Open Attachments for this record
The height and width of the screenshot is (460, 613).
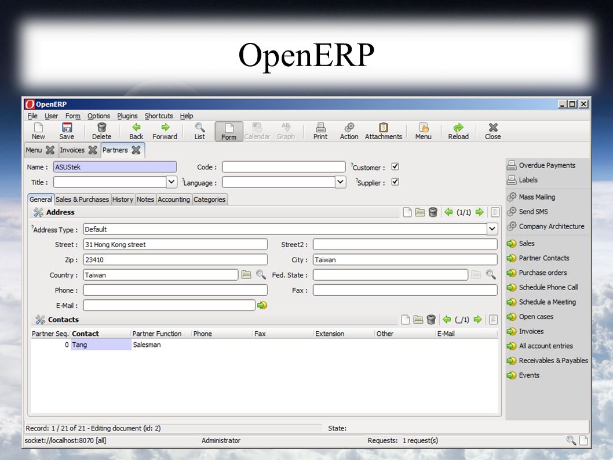(384, 131)
